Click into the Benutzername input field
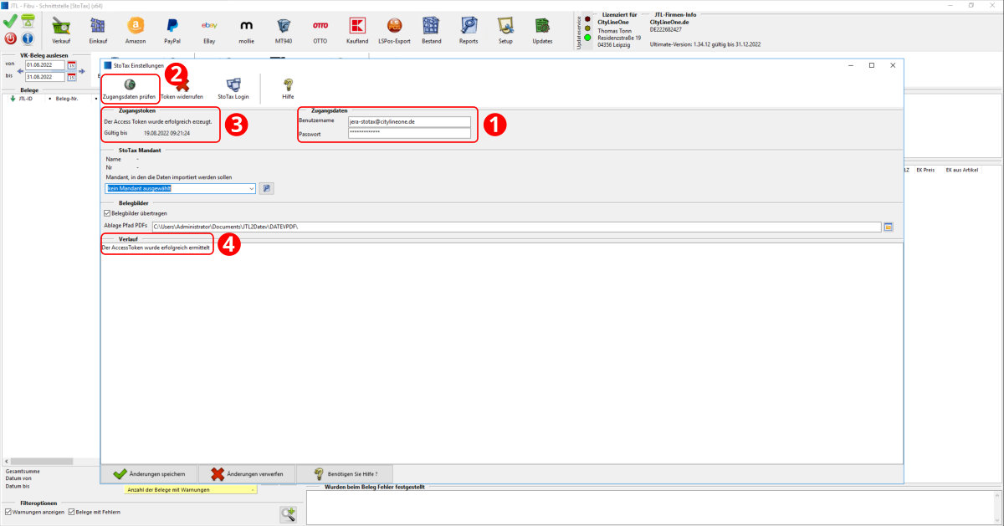 pos(409,121)
